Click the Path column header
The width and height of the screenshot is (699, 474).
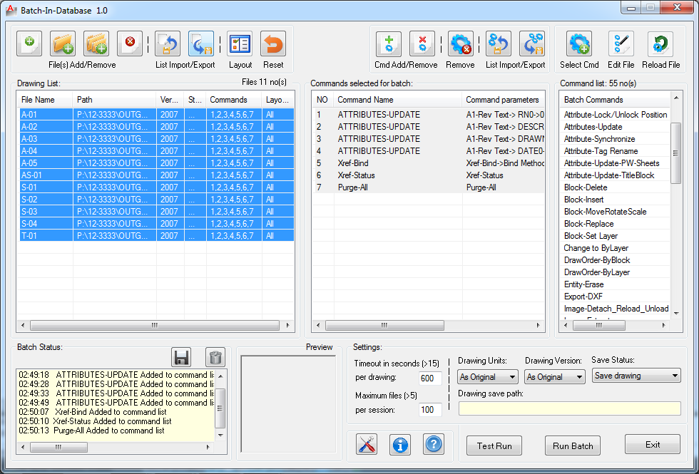pos(115,100)
